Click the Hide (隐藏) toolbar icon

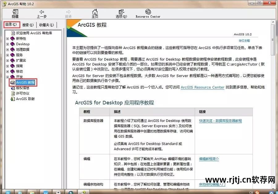pos(15,12)
